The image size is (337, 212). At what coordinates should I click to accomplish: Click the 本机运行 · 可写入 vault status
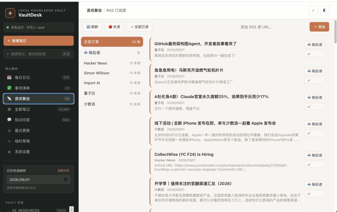point(38,27)
